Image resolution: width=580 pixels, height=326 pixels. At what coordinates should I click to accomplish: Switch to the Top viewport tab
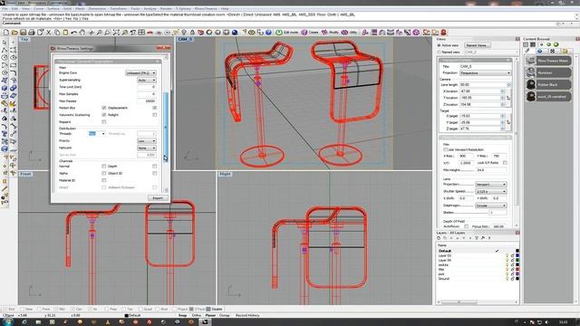pos(24,39)
